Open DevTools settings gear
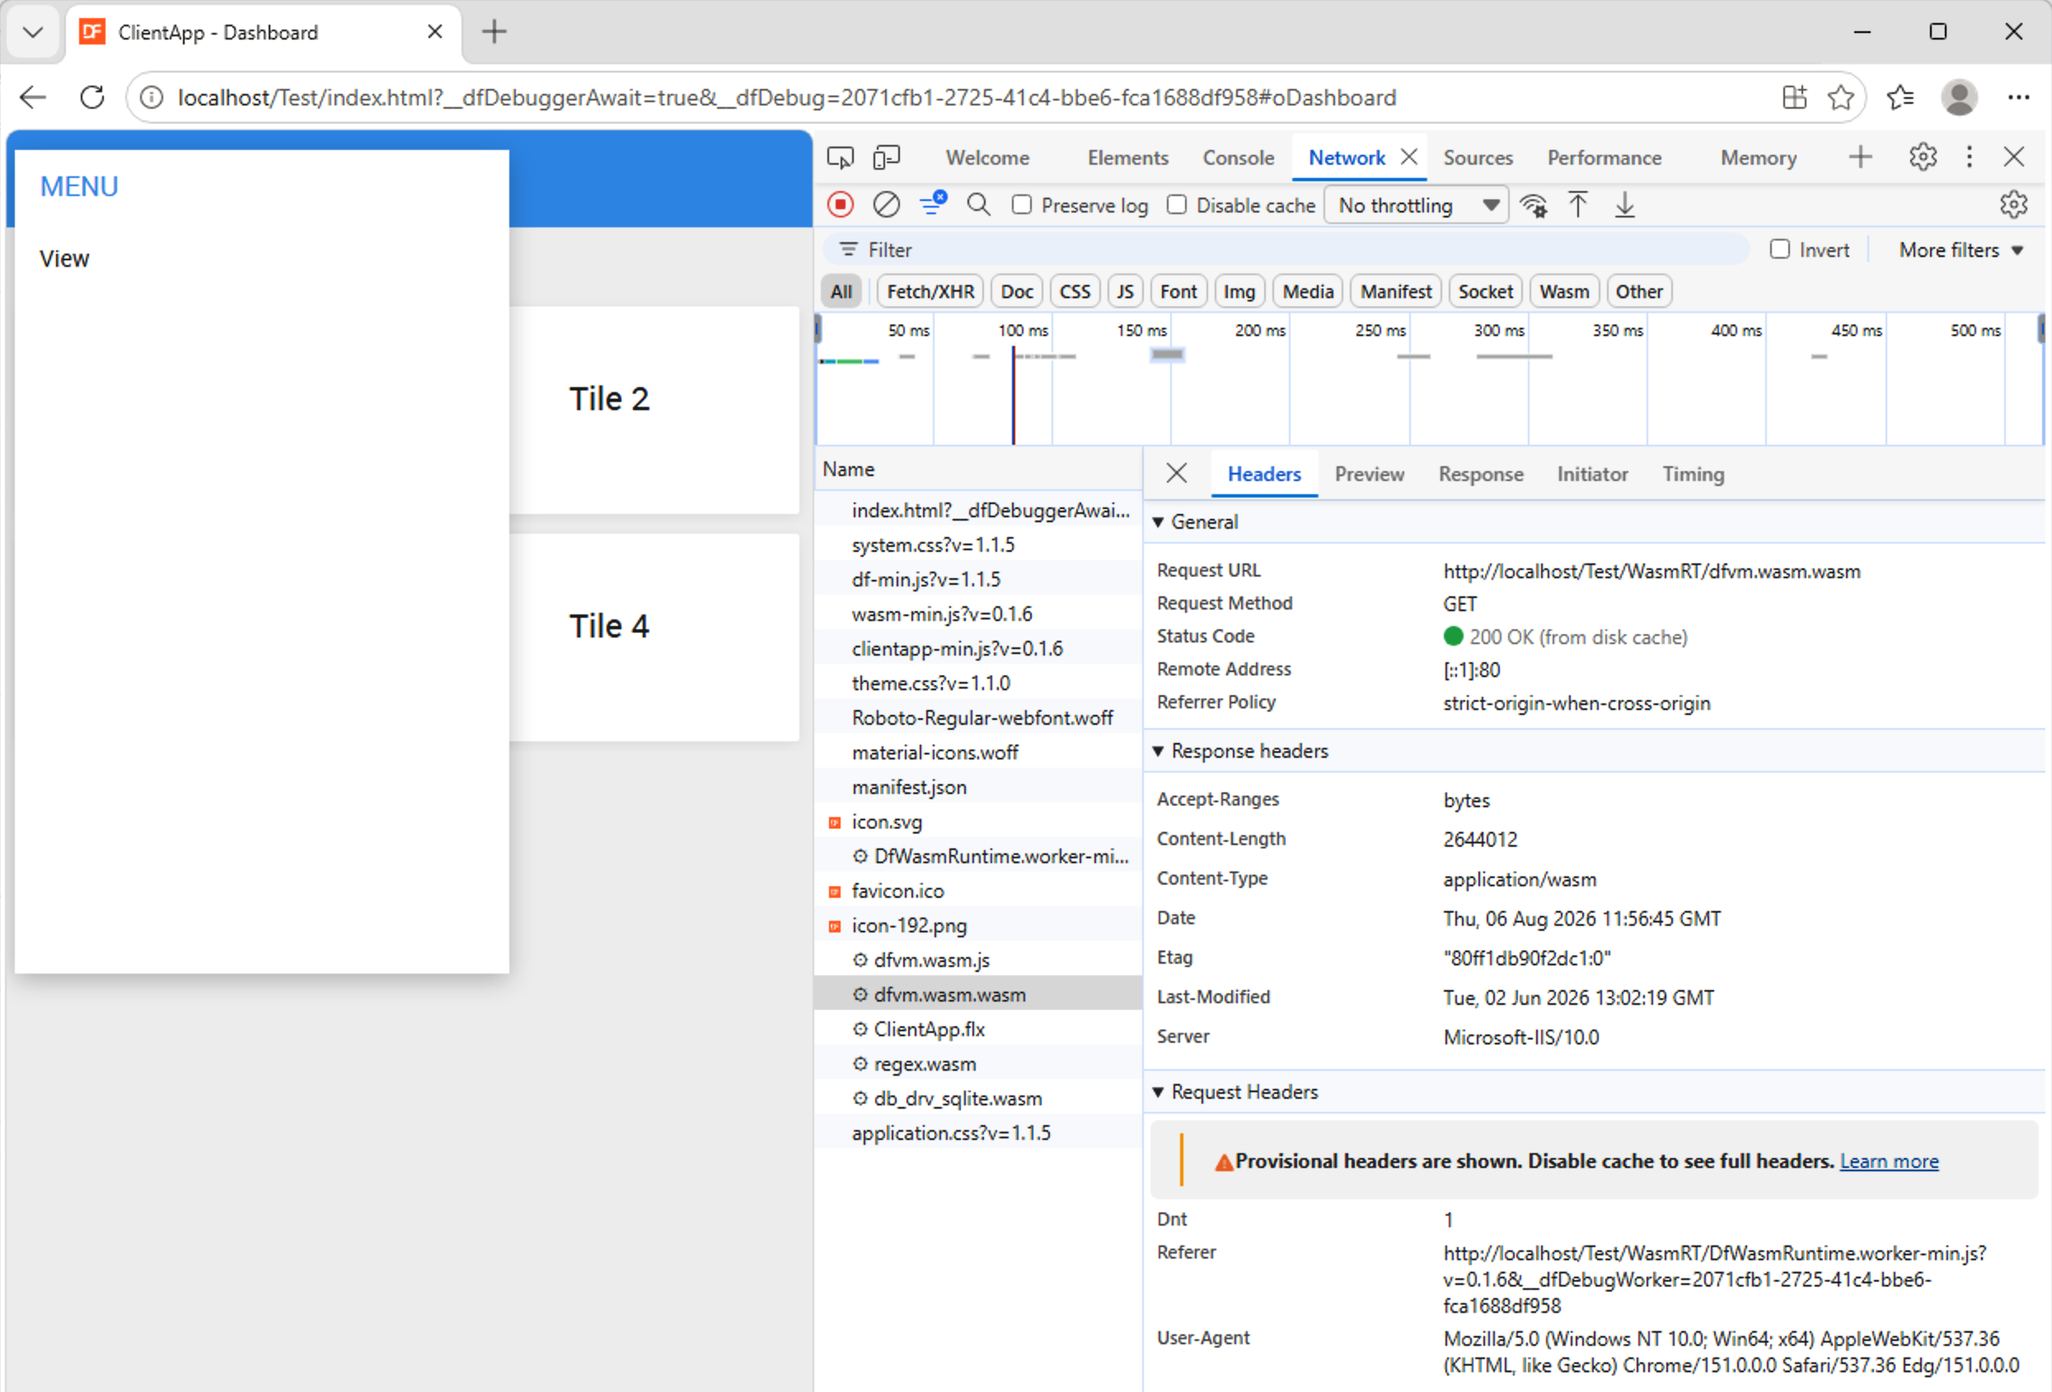The image size is (2052, 1392). click(x=1922, y=157)
